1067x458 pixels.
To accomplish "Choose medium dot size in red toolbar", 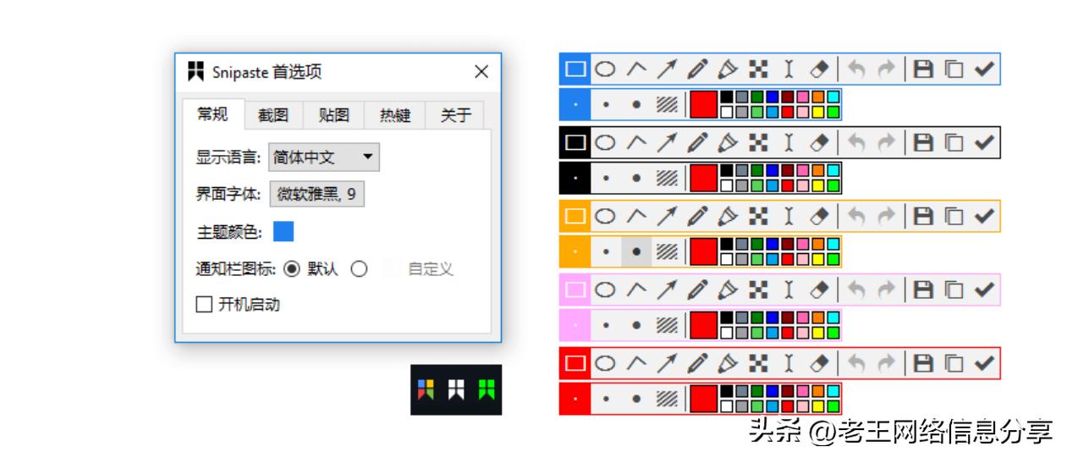I will pos(606,400).
